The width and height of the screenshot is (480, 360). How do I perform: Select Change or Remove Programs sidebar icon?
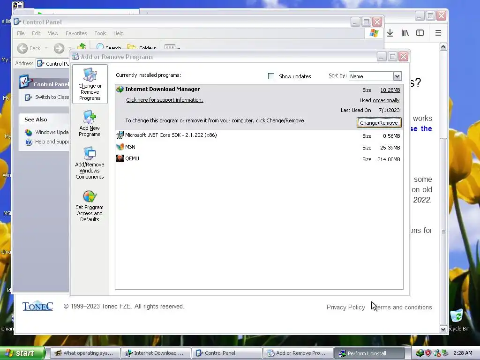click(x=90, y=84)
